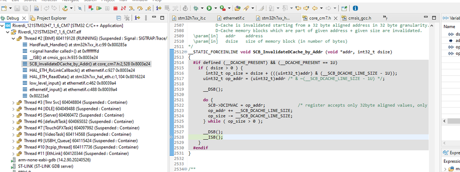Click the Disconnect icon

123,8
